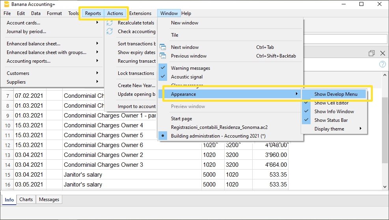Select Condominial Charges Owner 6 cell
Image resolution: width=389 pixels, height=220 pixels.
coord(132,145)
